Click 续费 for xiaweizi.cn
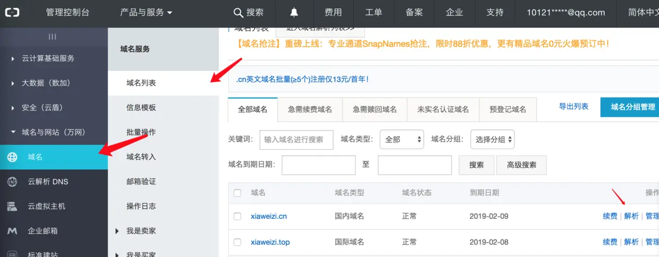659x257 pixels. point(610,216)
